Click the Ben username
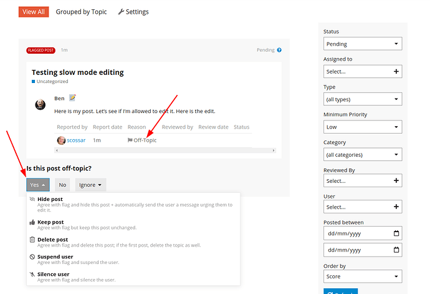This screenshot has height=294, width=430. 59,99
